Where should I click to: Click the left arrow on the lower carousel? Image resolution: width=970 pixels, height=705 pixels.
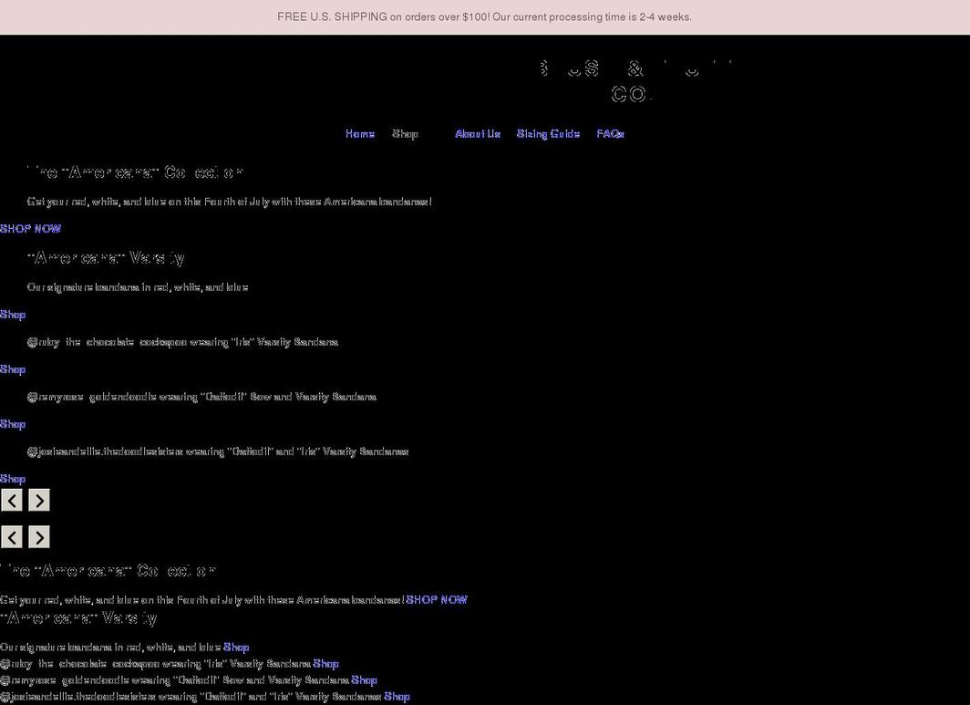(x=12, y=536)
